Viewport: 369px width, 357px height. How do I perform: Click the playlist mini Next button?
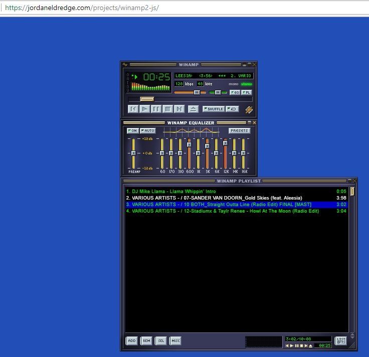click(306, 345)
